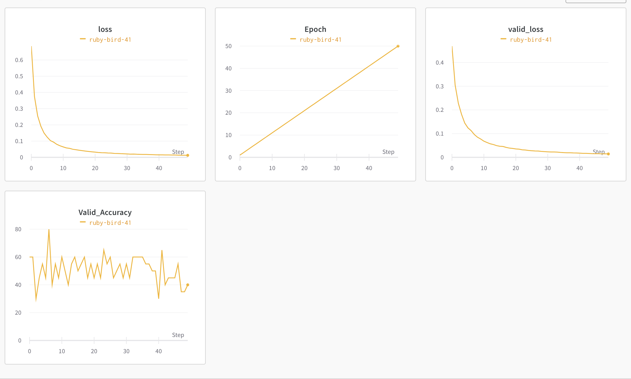The width and height of the screenshot is (631, 379).
Task: Click the 50 y-axis label on Epoch chart
Action: point(229,46)
